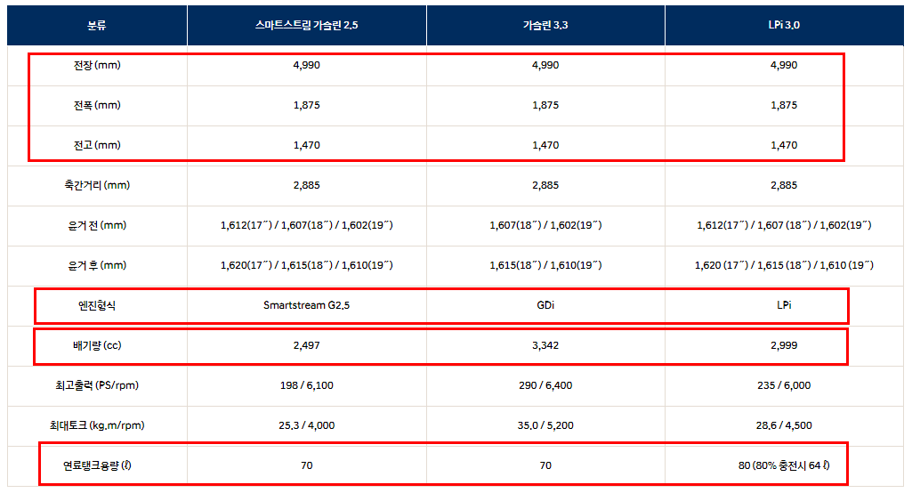This screenshot has width=912, height=493.
Task: Click the 분류 column header
Action: (97, 25)
